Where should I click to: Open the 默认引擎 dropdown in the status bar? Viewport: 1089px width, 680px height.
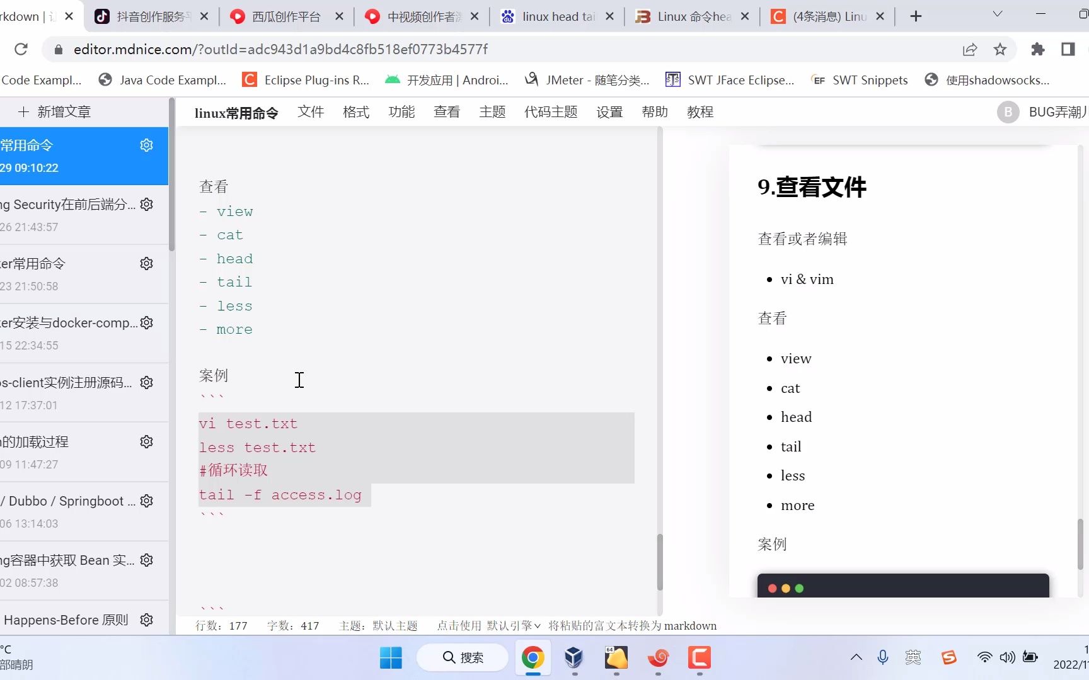(513, 626)
